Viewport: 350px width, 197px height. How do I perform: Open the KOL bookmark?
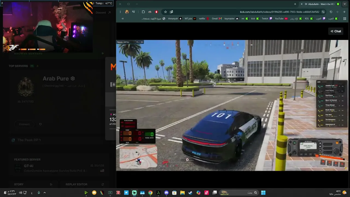click(x=309, y=19)
